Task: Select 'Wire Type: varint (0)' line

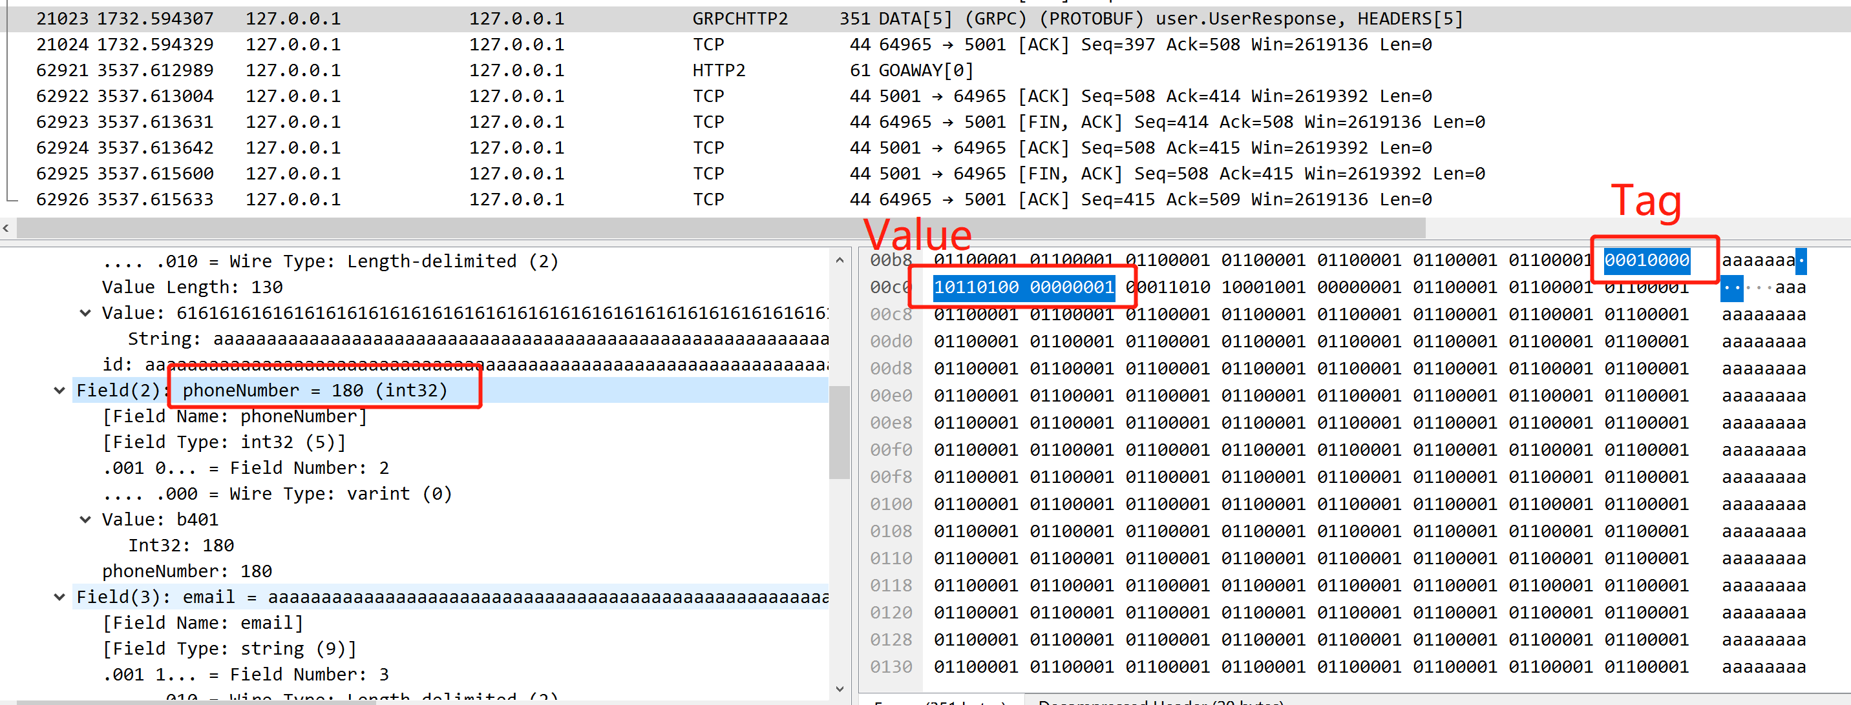Action: pos(277,494)
